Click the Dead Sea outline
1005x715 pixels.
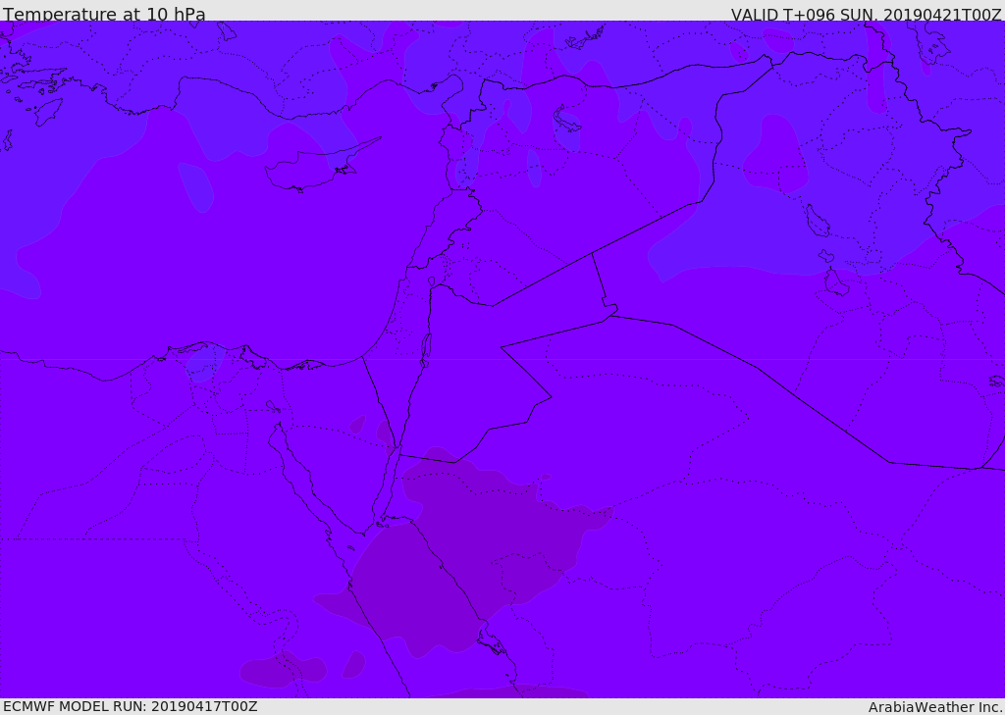tap(426, 350)
